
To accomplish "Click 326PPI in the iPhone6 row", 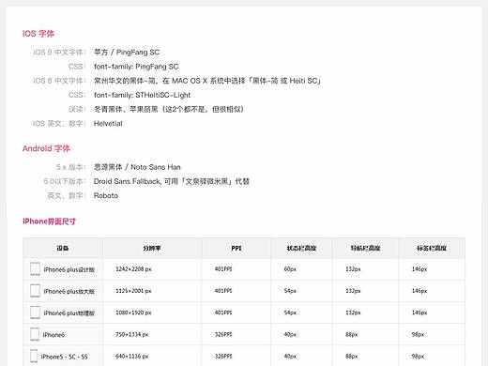I will [223, 334].
